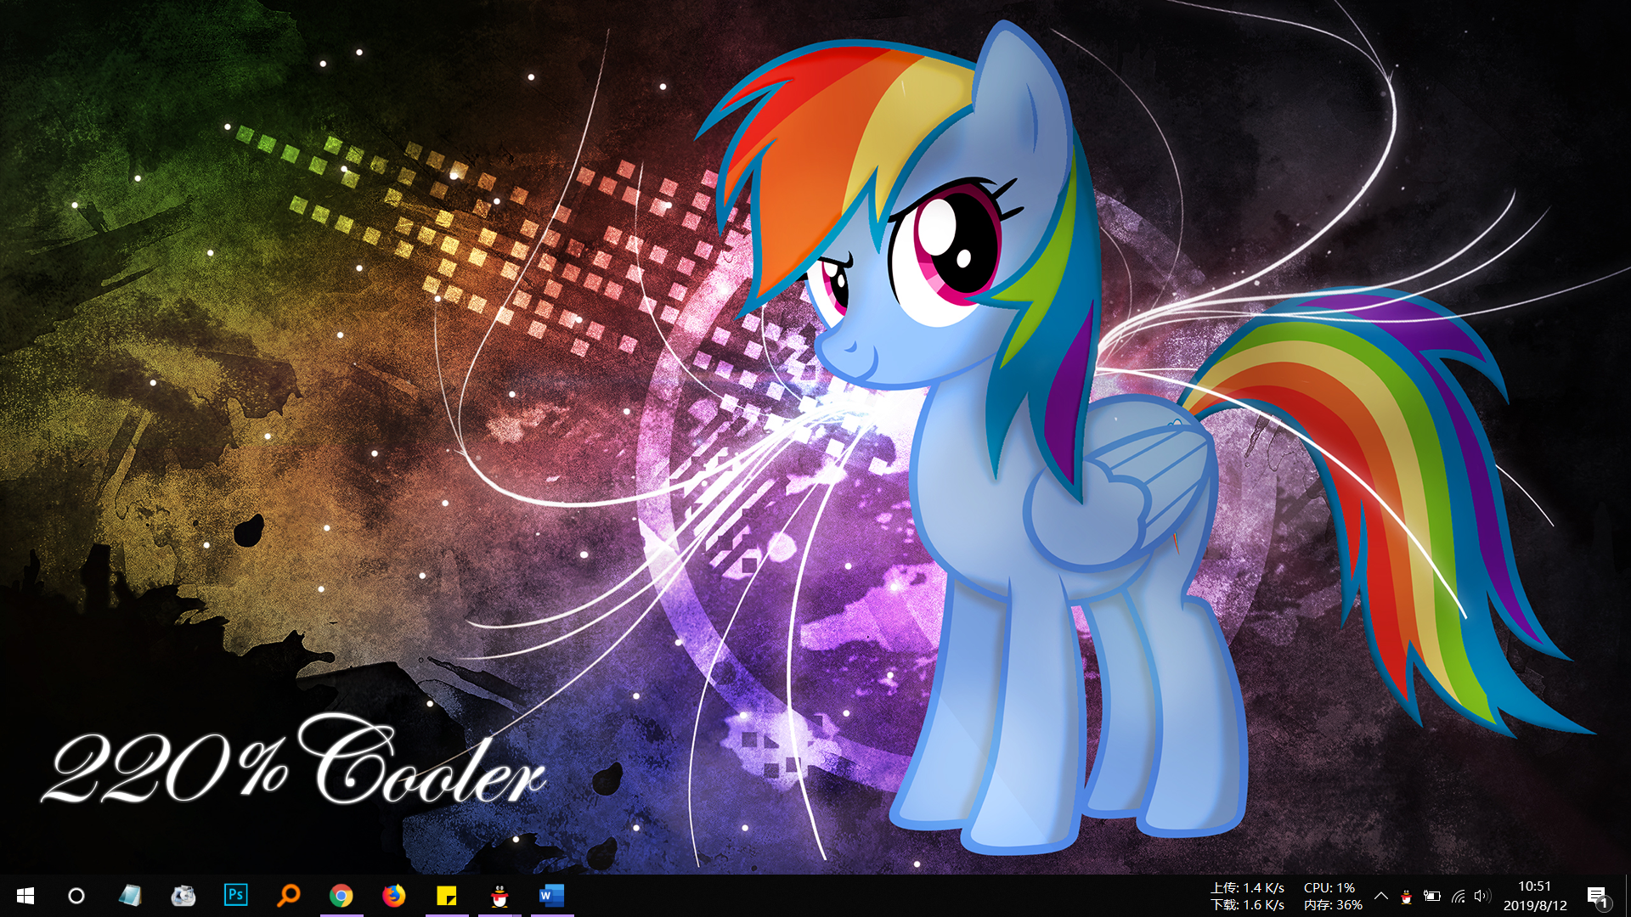
Task: Open the Wi-Fi network flyout
Action: coord(1458,896)
